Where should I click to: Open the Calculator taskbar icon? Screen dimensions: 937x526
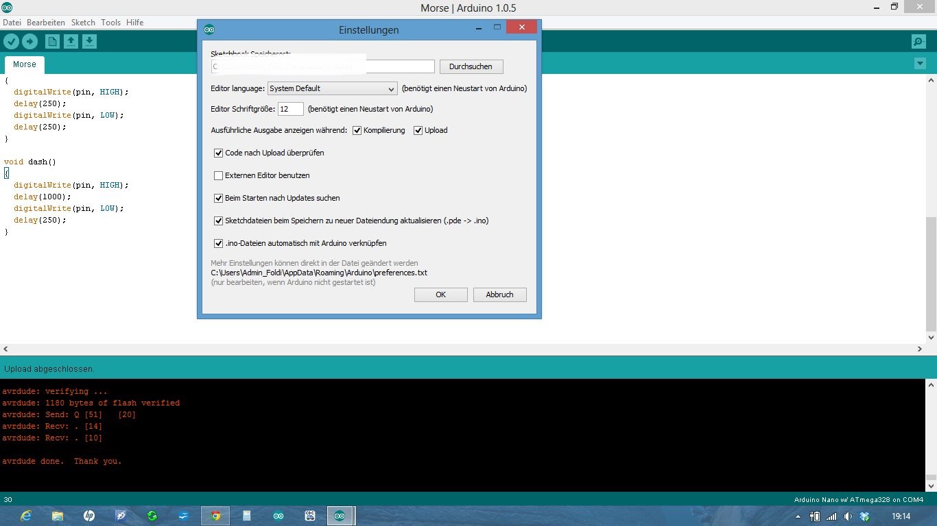click(247, 516)
